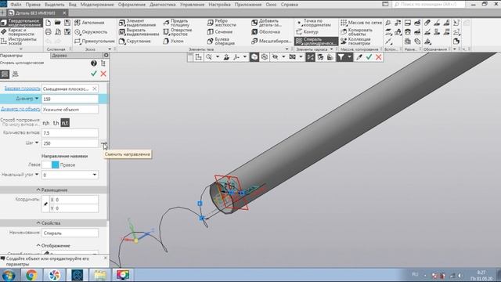Select Сечение section tool
This screenshot has height=282, width=501.
[220, 32]
